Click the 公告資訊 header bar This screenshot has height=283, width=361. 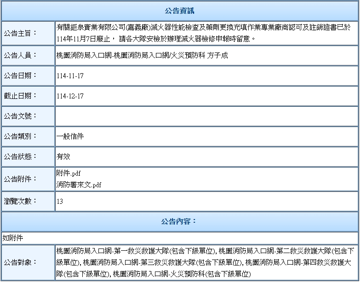click(180, 11)
